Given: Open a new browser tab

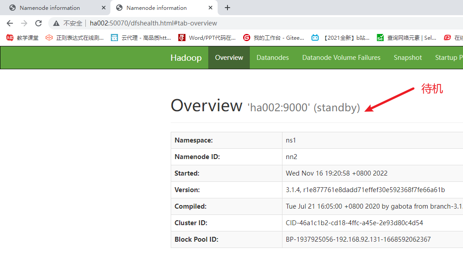Looking at the screenshot, I should pos(227,8).
